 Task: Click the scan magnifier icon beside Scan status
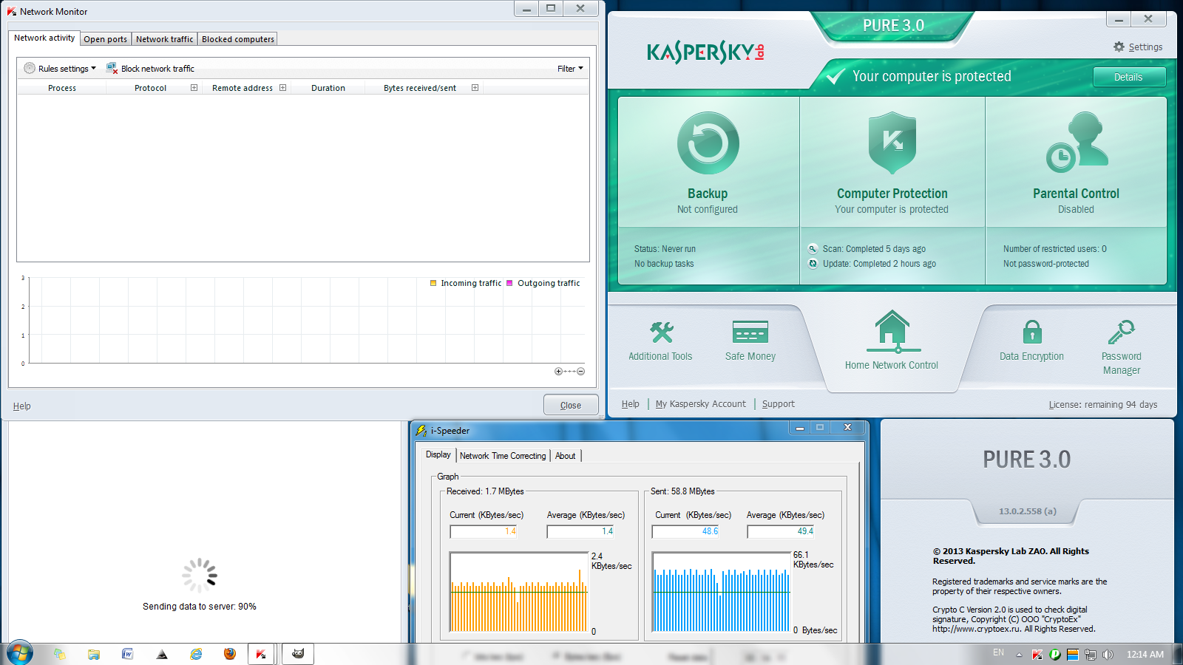pos(813,249)
